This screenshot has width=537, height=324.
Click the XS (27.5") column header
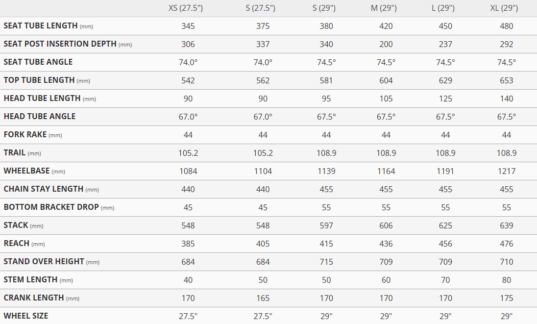click(188, 8)
